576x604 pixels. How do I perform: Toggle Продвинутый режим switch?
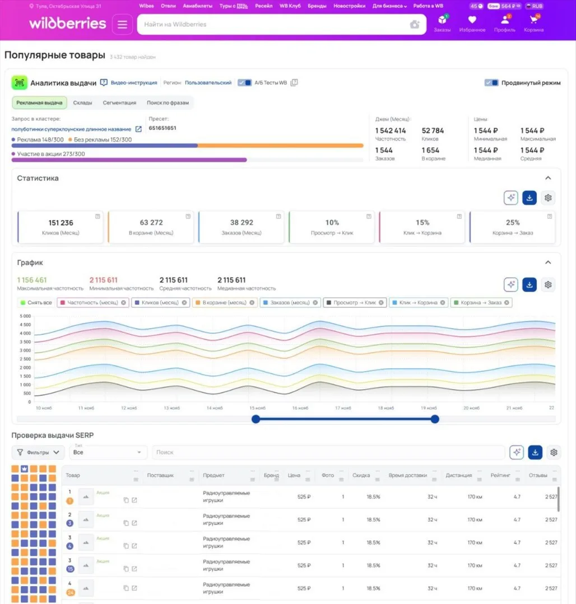[491, 82]
